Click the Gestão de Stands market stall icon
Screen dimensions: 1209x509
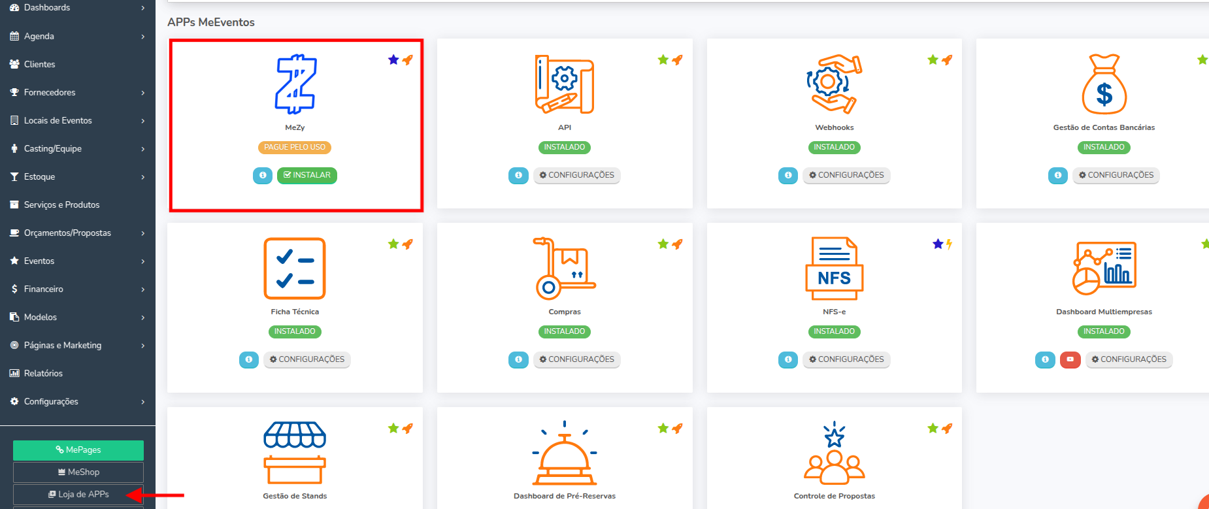pyautogui.click(x=295, y=453)
